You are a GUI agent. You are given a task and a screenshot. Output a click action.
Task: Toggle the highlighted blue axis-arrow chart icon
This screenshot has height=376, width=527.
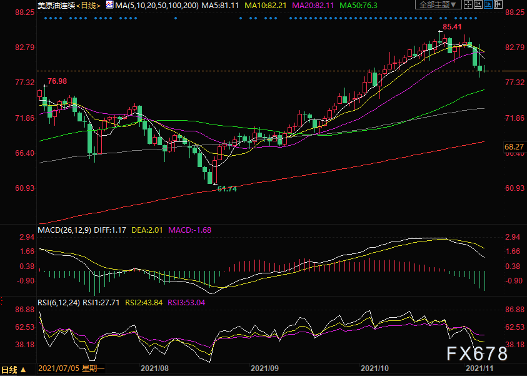pos(488,5)
